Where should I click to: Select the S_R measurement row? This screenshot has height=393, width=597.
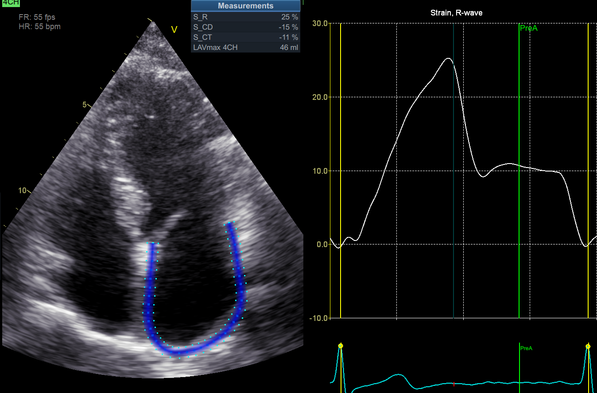pos(245,17)
